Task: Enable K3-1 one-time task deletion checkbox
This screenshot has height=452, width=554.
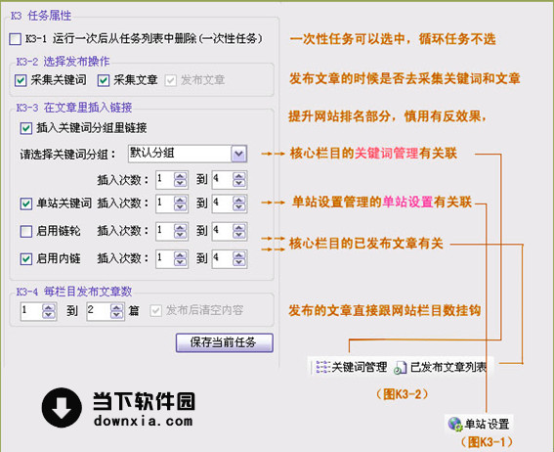Action: pos(16,38)
